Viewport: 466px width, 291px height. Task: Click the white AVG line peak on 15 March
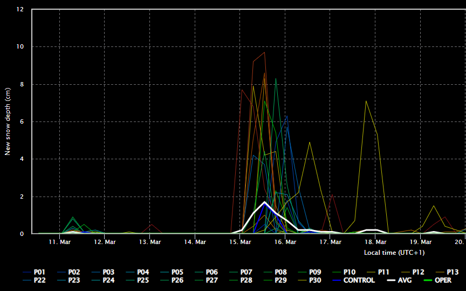(x=264, y=202)
